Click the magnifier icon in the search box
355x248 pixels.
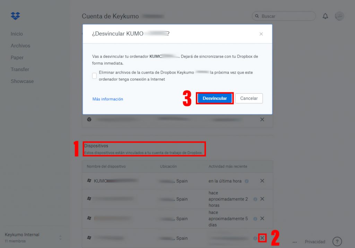click(257, 16)
